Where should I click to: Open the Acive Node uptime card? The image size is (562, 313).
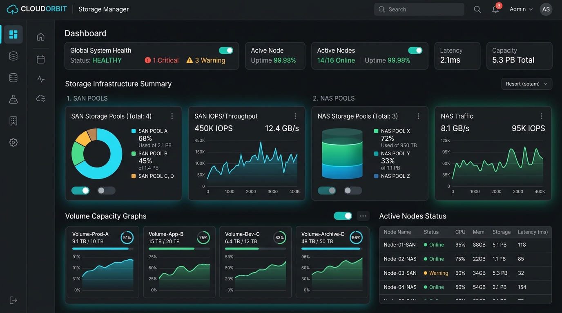coord(275,56)
